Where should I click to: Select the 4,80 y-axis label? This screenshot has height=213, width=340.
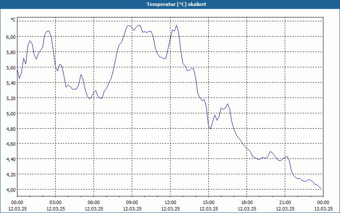point(11,129)
